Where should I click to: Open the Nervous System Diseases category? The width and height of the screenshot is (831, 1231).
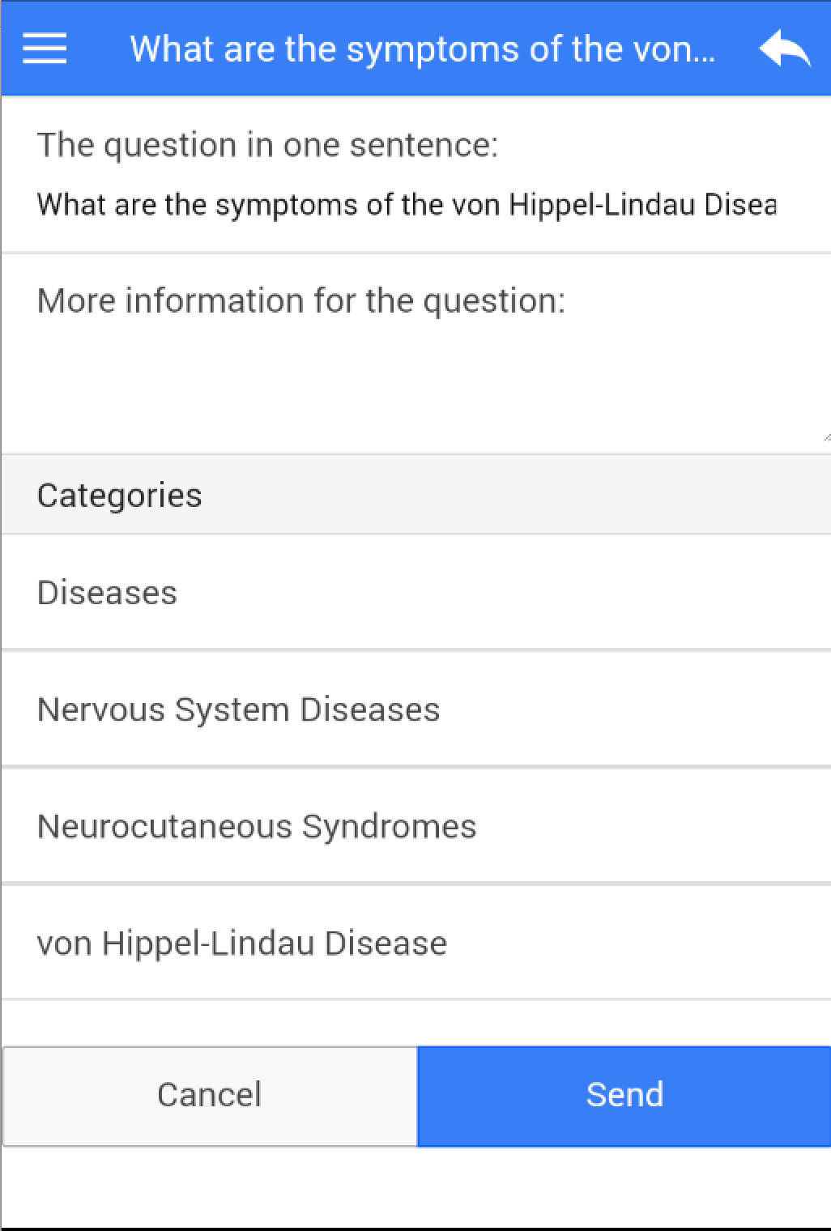(x=238, y=709)
